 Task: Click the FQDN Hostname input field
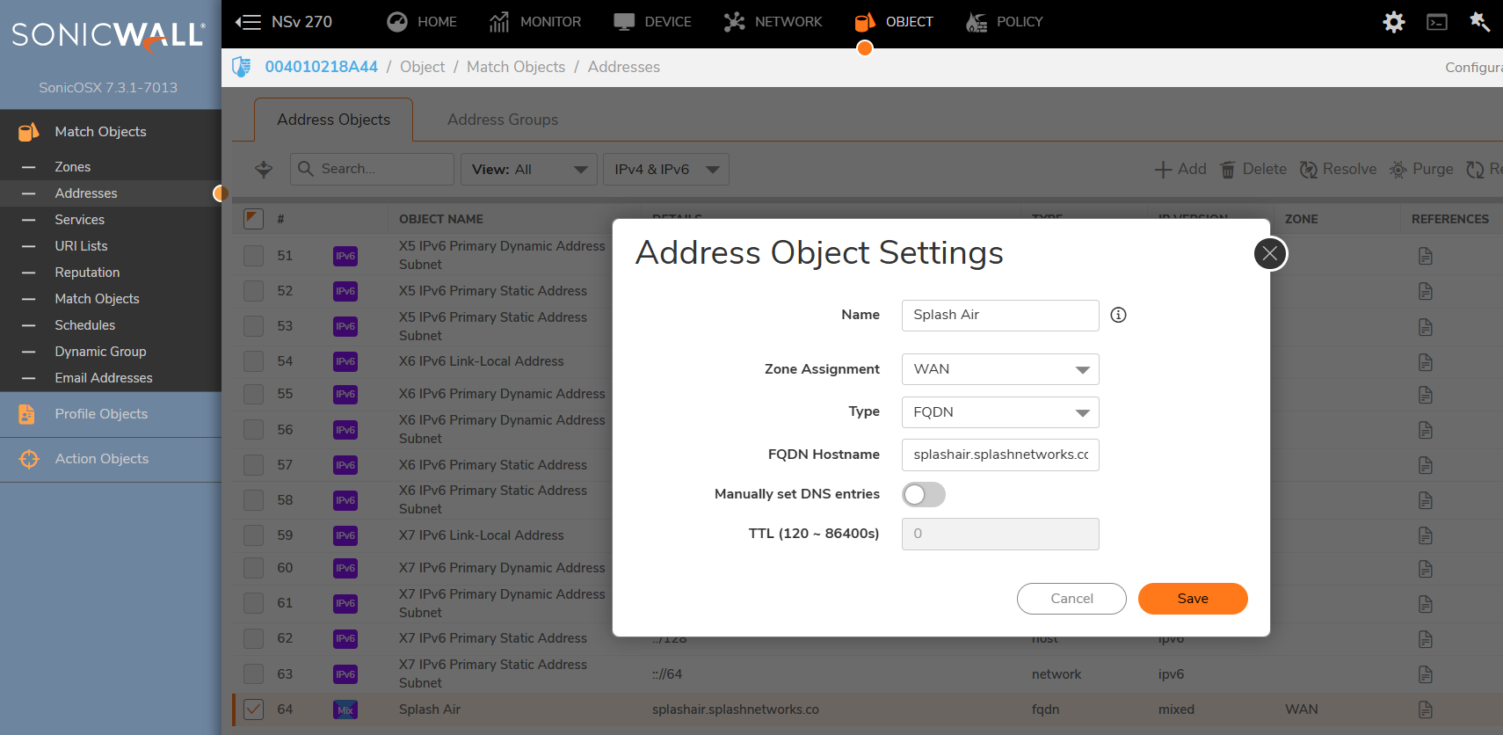(1000, 455)
